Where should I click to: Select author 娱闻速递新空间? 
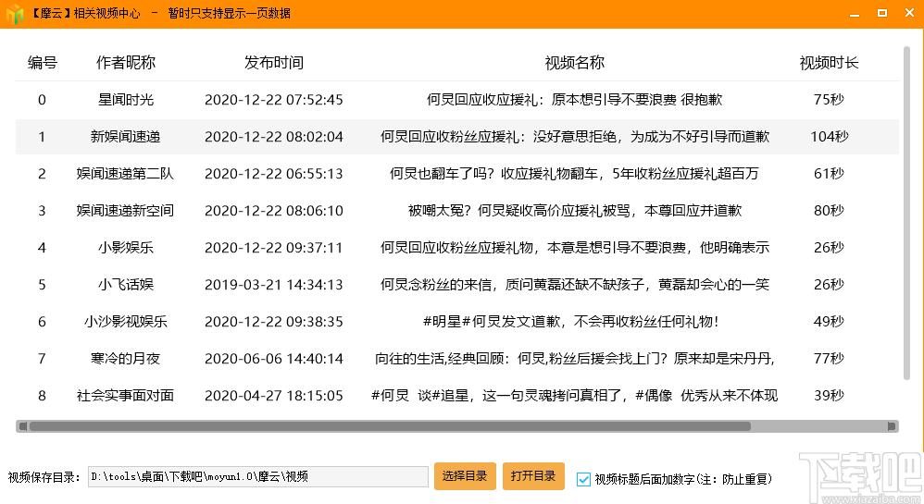click(126, 211)
